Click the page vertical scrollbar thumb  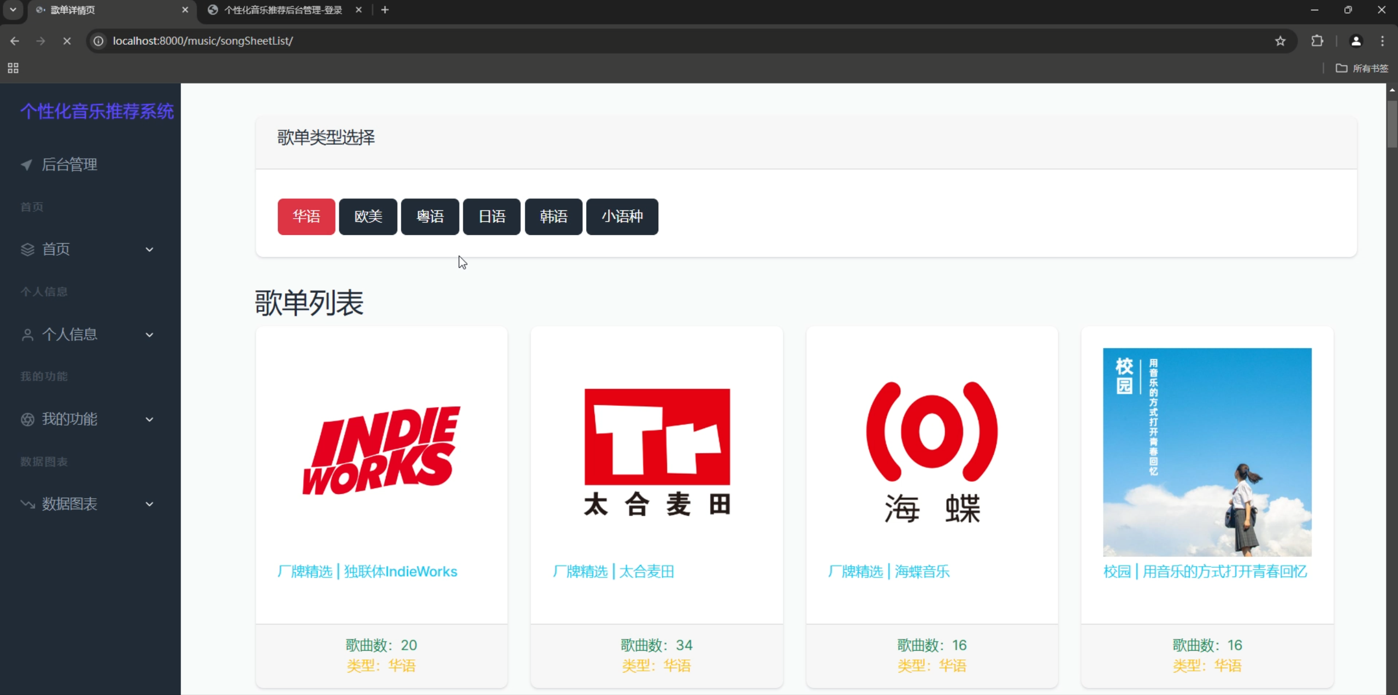pyautogui.click(x=1392, y=124)
